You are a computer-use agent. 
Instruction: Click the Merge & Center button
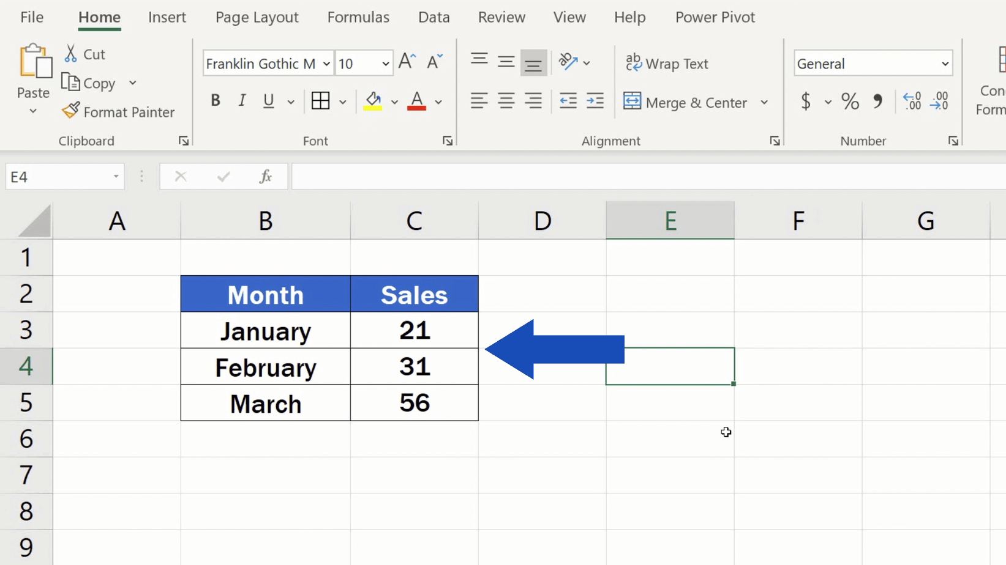coord(685,102)
